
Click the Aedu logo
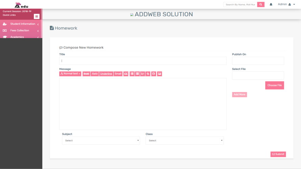21,5
